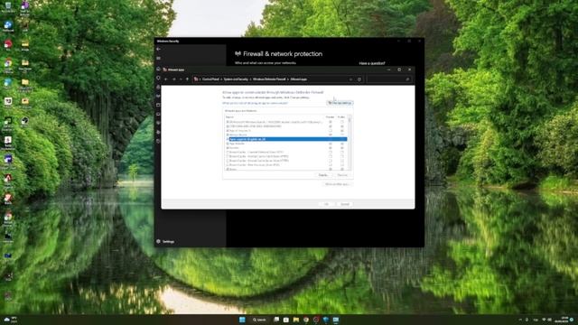This screenshot has height=325, width=578.
Task: Click the Control Panel icon in address bar
Action: point(196,79)
